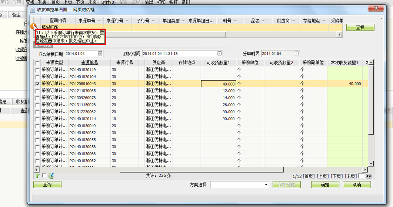Click the dialog's document title icon

click(x=33, y=9)
